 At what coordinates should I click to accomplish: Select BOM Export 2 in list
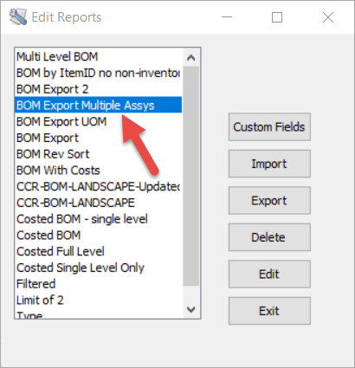[99, 89]
